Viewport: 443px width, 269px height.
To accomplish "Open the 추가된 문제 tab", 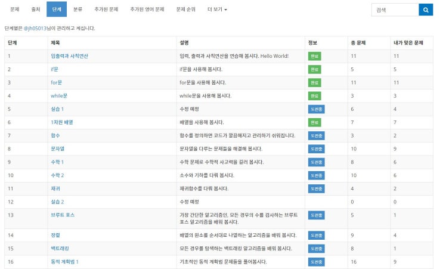I will pos(106,10).
